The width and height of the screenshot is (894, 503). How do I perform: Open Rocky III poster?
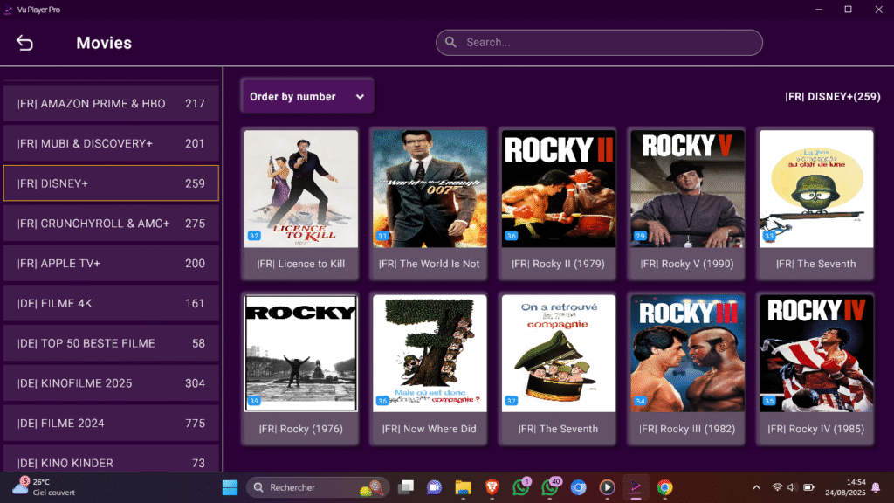688,353
